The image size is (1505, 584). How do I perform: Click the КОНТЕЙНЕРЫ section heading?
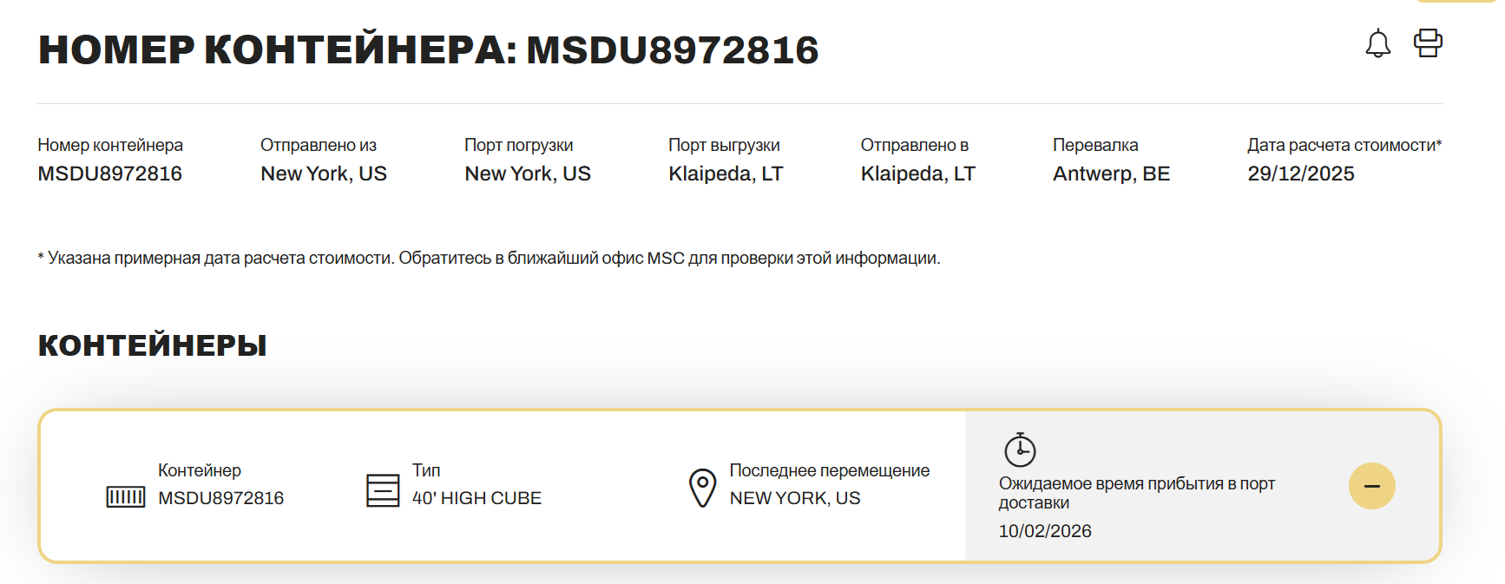point(152,345)
